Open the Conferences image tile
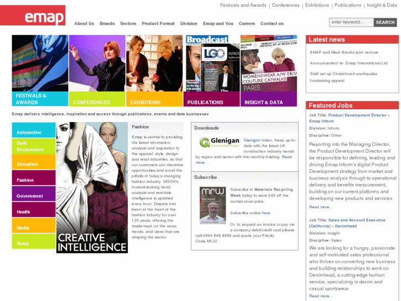401x301 pixels. tap(97, 71)
